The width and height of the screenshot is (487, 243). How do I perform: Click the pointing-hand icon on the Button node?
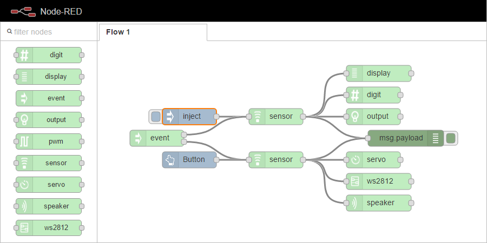[170, 160]
